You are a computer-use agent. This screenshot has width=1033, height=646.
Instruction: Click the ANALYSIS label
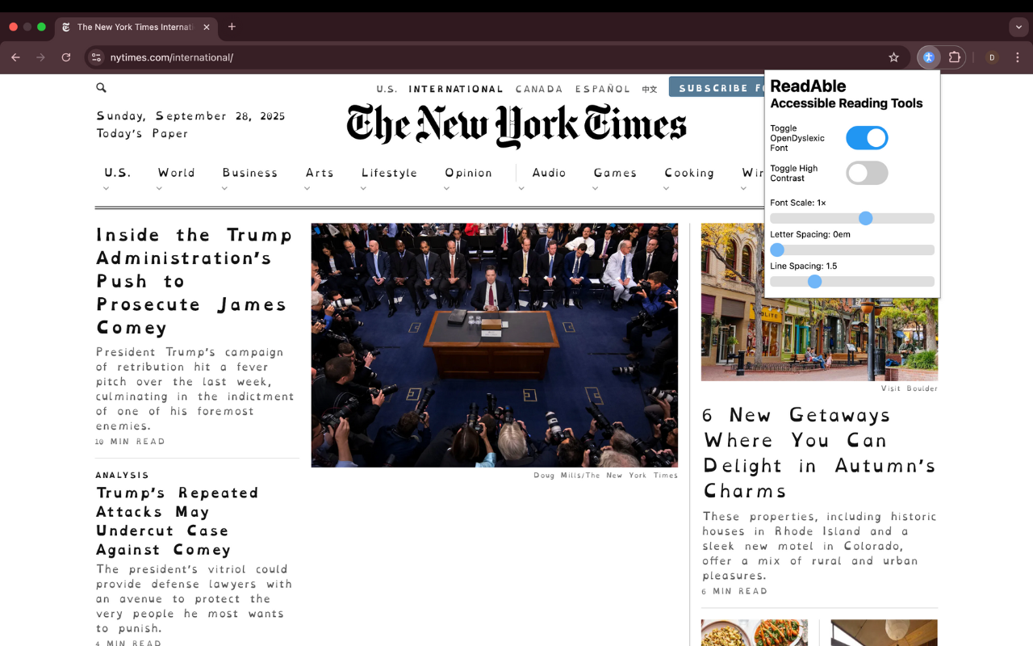[x=122, y=475]
